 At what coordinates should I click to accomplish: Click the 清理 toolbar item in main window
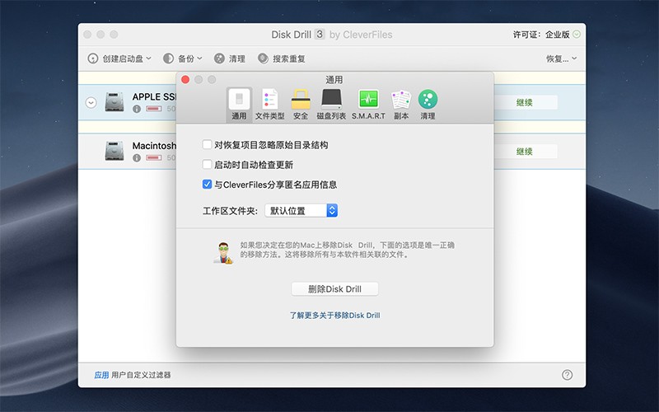230,59
